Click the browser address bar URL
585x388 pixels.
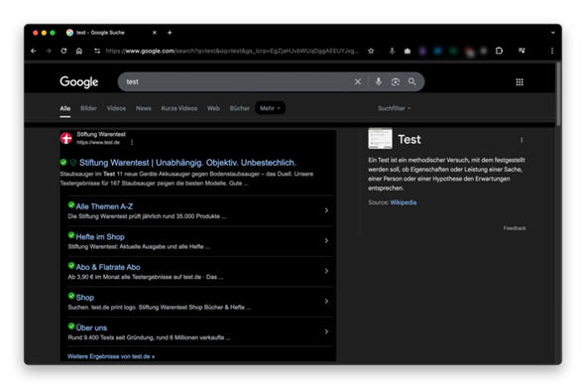click(x=231, y=51)
